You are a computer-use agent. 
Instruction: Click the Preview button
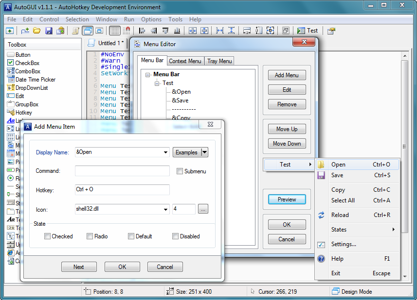click(287, 199)
